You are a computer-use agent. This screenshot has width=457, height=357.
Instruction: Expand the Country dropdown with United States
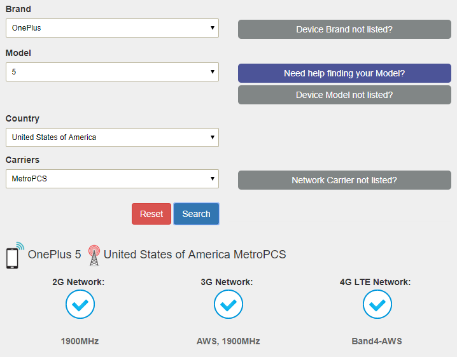click(x=112, y=137)
